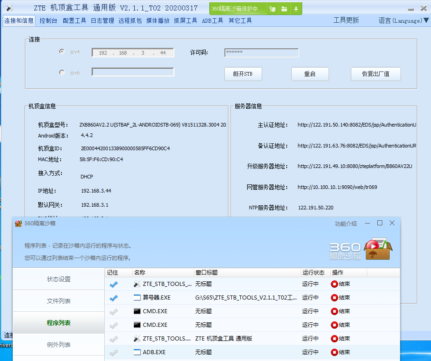Image resolution: width=431 pixels, height=361 pixels.
Task: Select the ipv4 radio button
Action: pos(62,51)
